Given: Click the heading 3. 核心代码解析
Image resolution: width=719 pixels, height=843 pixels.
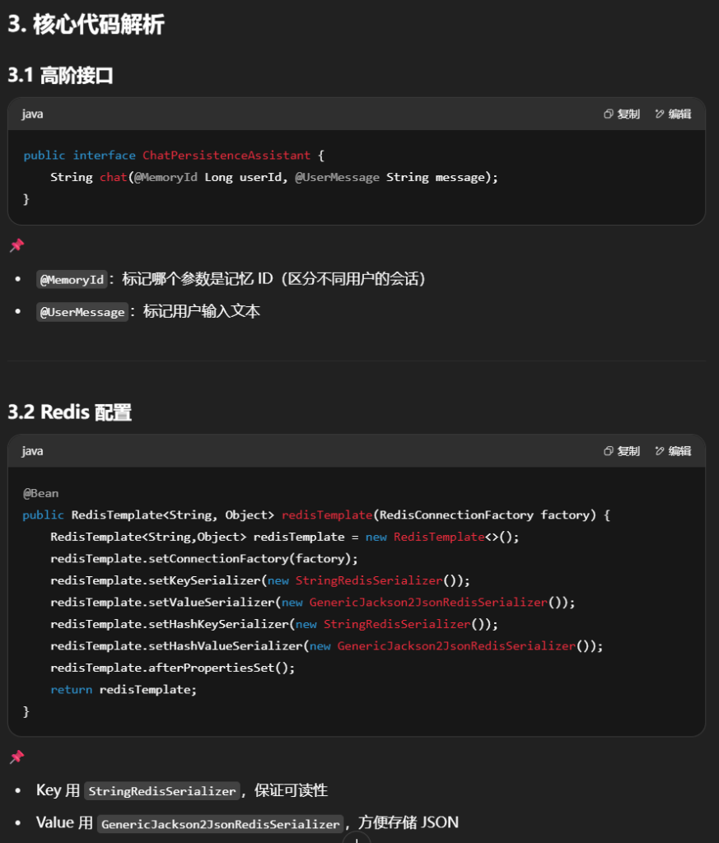Looking at the screenshot, I should [x=86, y=25].
